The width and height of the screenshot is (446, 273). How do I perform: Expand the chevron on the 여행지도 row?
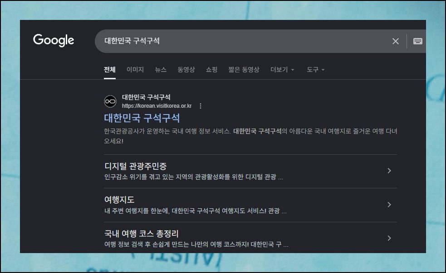(x=389, y=204)
